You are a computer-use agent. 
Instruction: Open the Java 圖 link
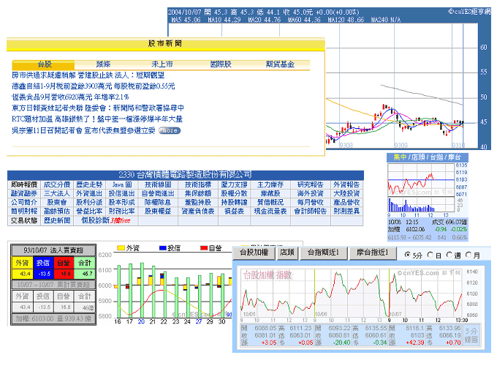point(122,184)
